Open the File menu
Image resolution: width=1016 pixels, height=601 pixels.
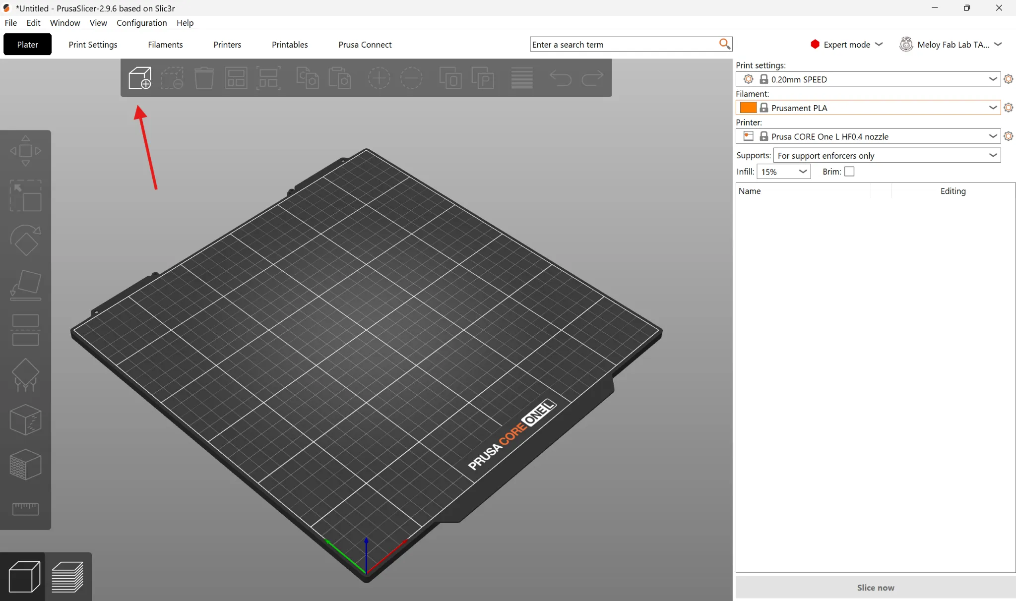pos(11,23)
